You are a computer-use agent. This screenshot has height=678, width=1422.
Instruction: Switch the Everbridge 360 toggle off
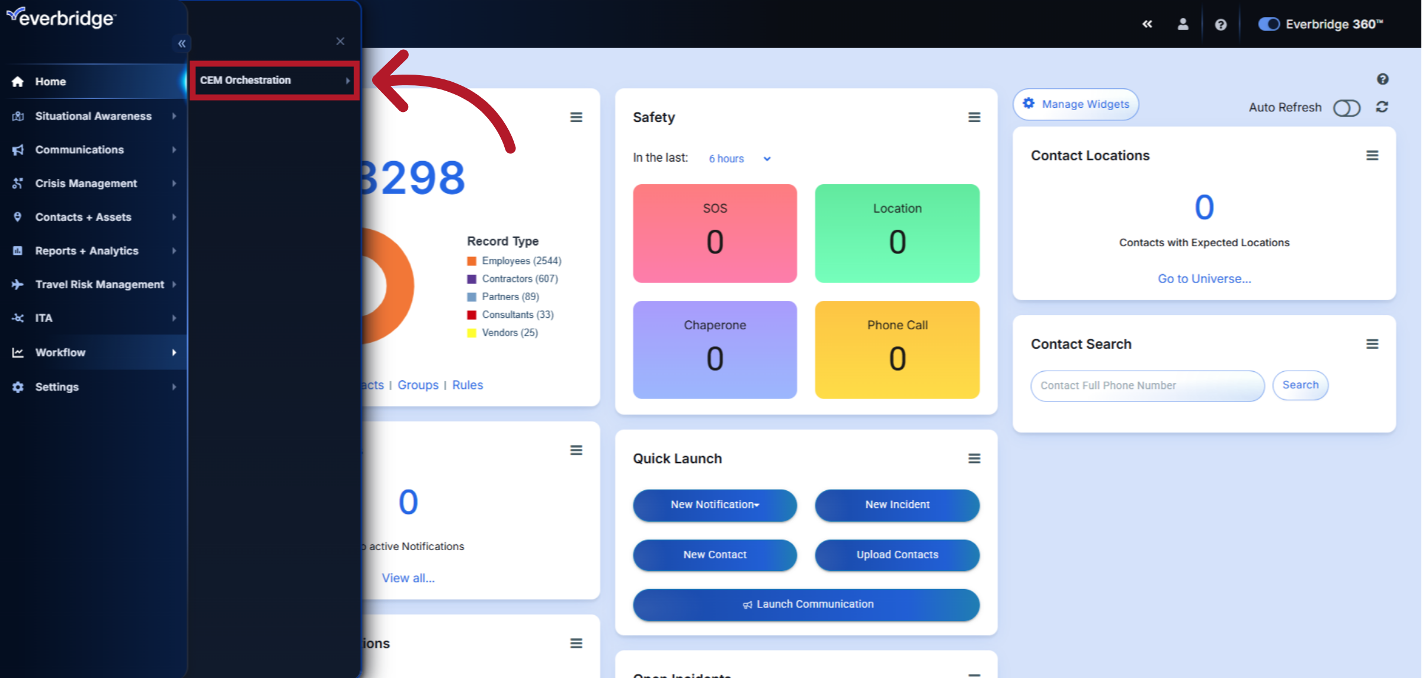(1269, 24)
